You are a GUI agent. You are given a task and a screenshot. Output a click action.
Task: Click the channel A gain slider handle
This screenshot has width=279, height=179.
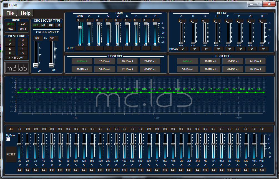click(89, 24)
